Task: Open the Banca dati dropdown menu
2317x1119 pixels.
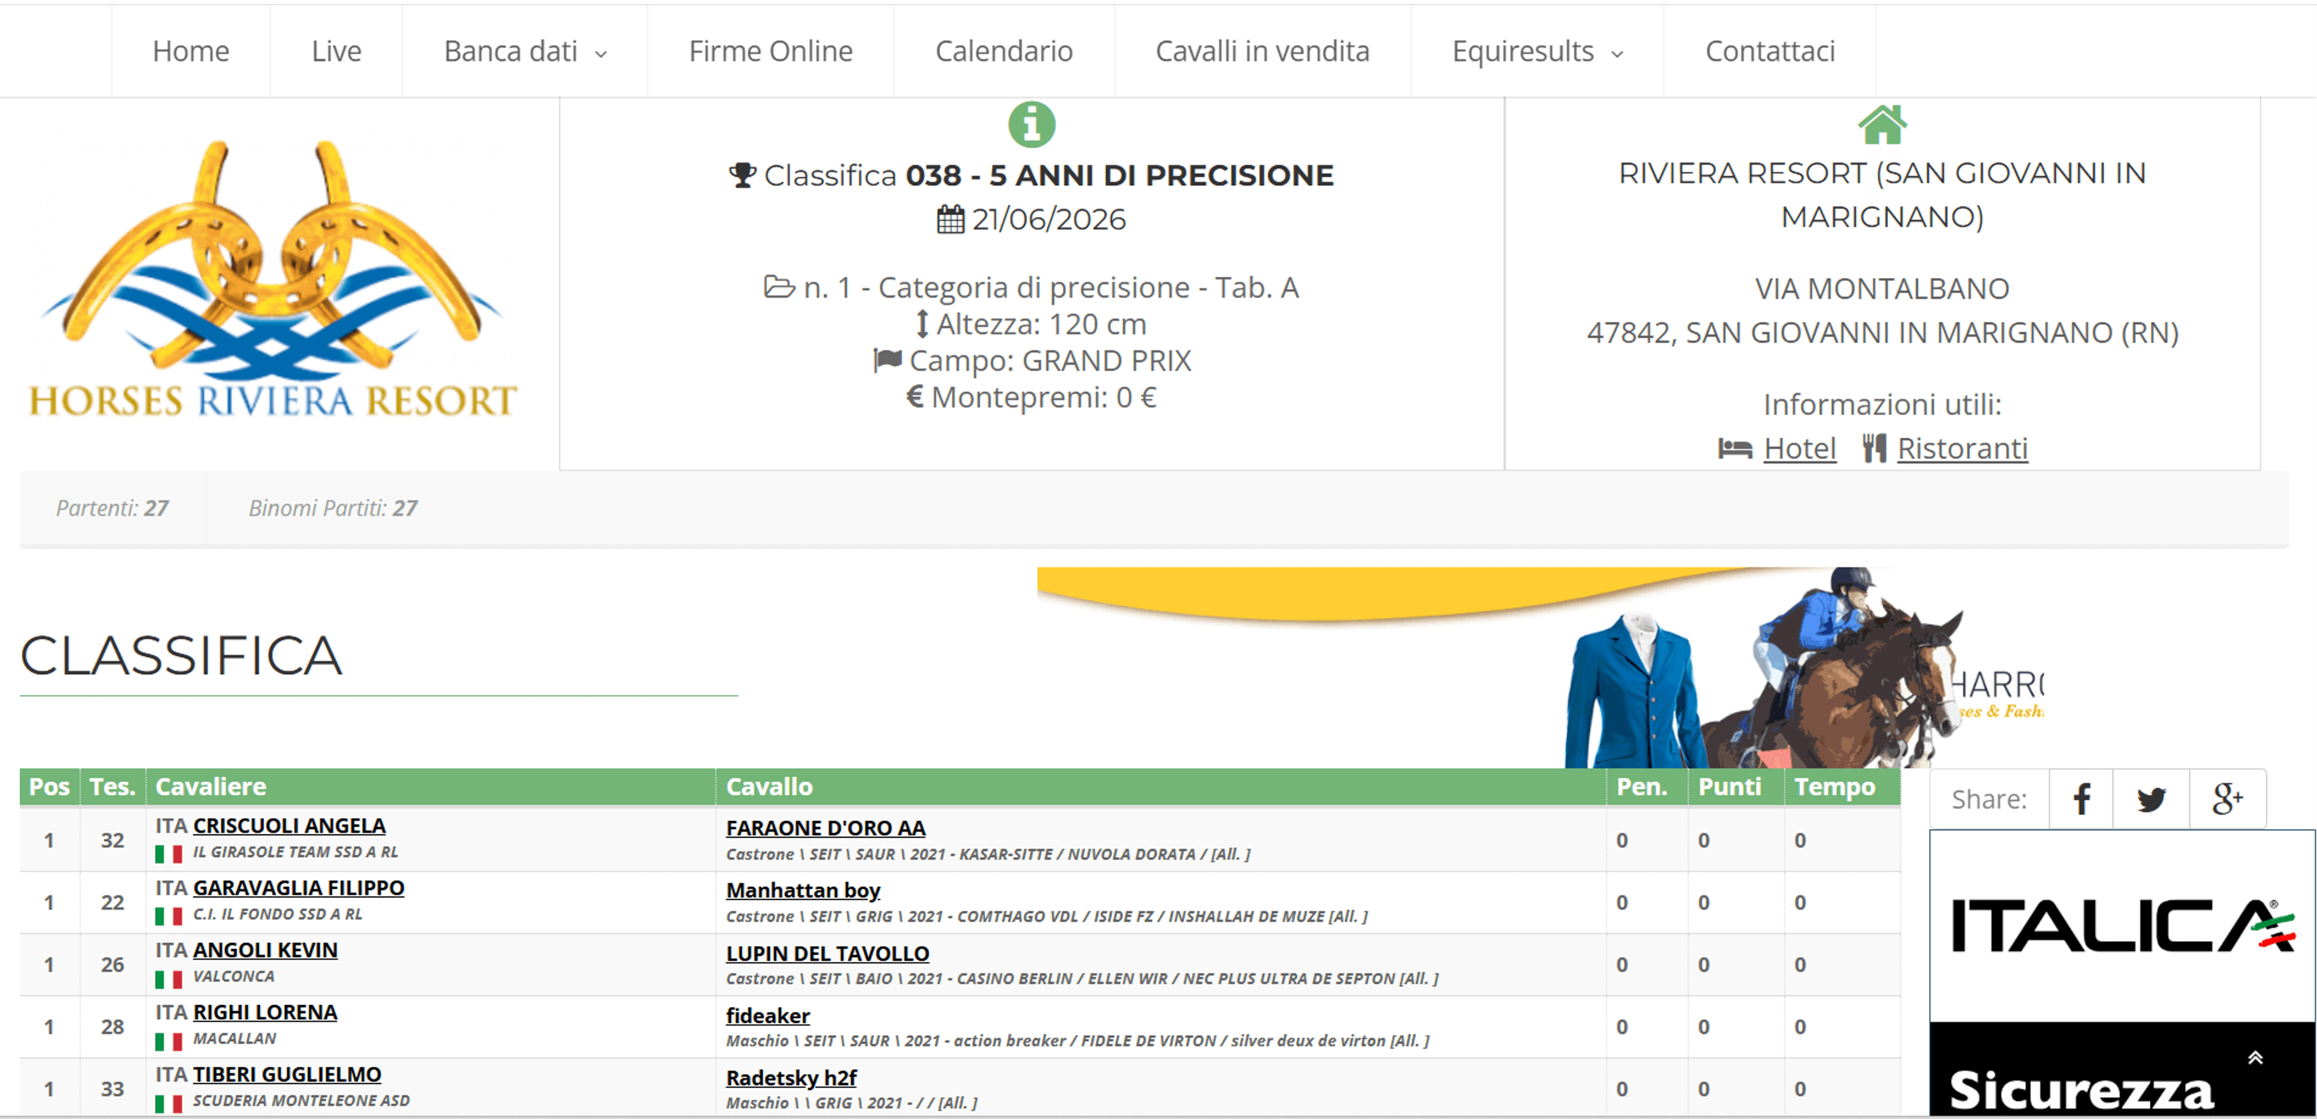Action: (x=526, y=51)
